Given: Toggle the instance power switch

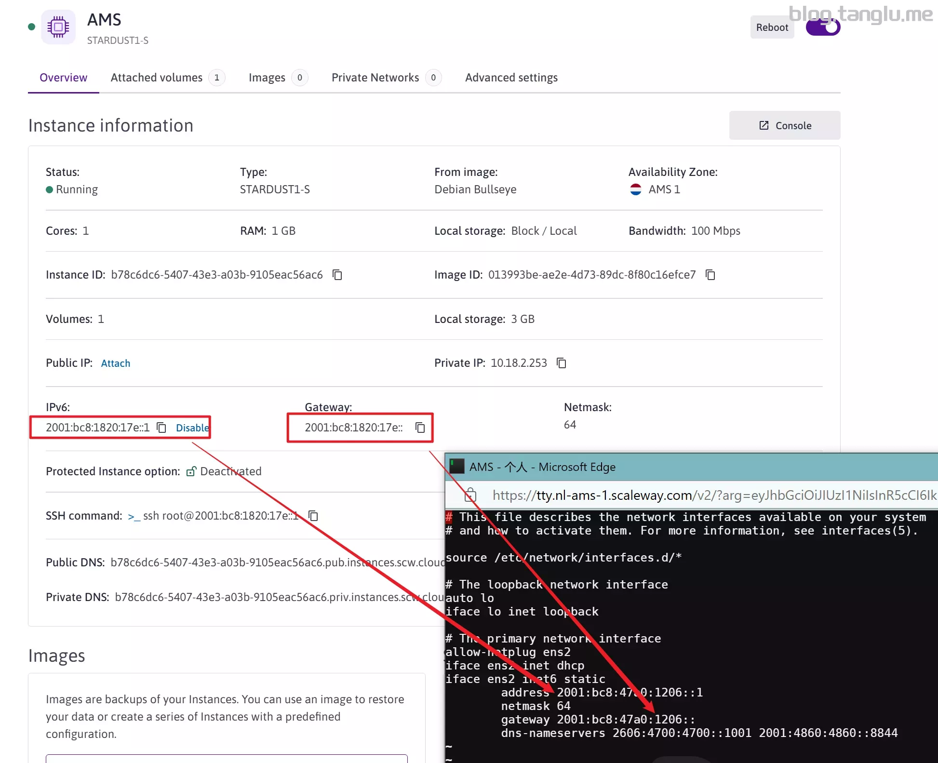Looking at the screenshot, I should point(823,27).
